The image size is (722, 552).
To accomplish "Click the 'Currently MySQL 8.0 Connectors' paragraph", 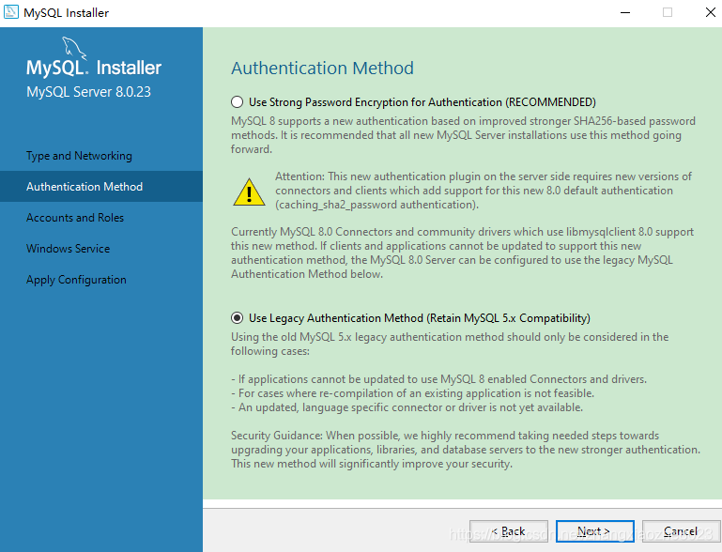I will tap(462, 253).
